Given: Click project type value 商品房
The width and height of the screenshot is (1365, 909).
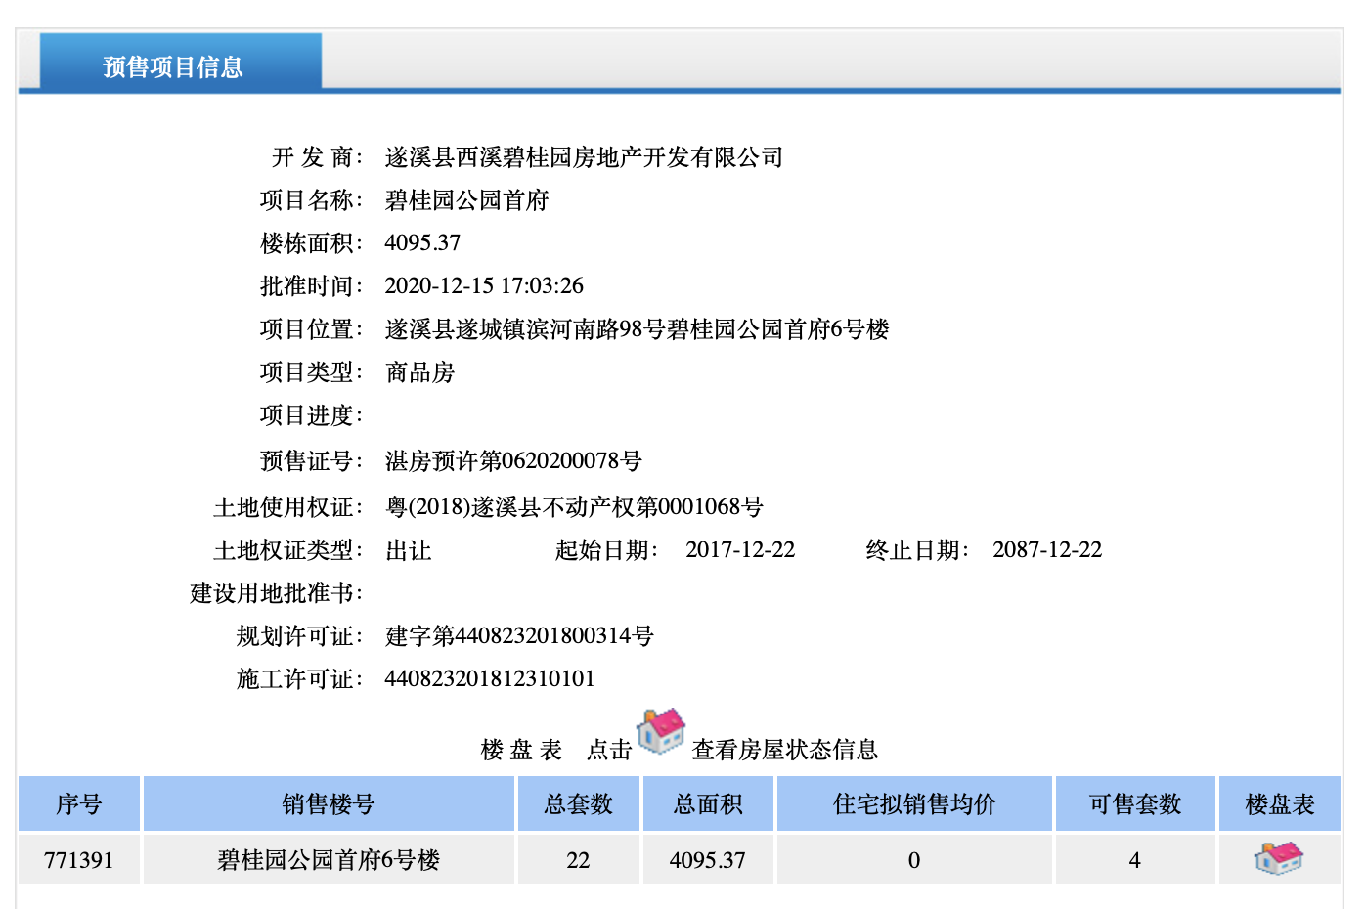Looking at the screenshot, I should 419,371.
